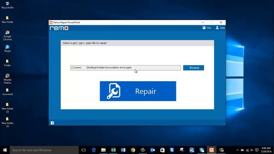Screen dimensions: 274x154
Task: Open the Help link in Remo
Action: pyautogui.click(x=220, y=28)
